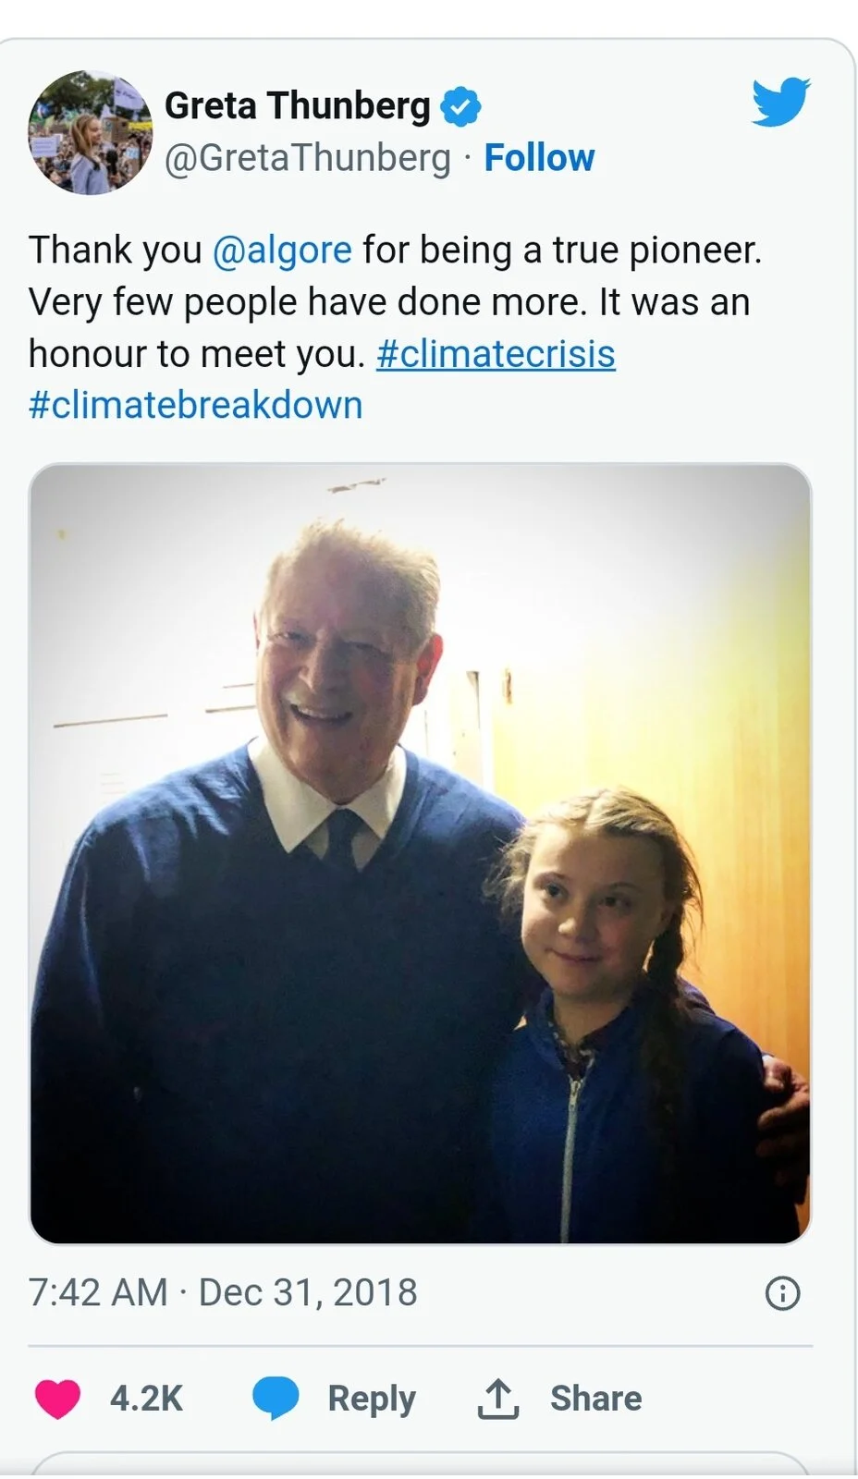
Task: Click the share upload arrow icon
Action: pos(497,1399)
